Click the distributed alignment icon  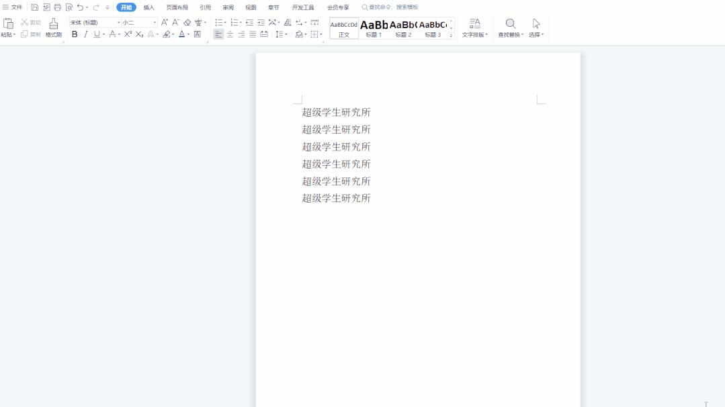(x=264, y=34)
